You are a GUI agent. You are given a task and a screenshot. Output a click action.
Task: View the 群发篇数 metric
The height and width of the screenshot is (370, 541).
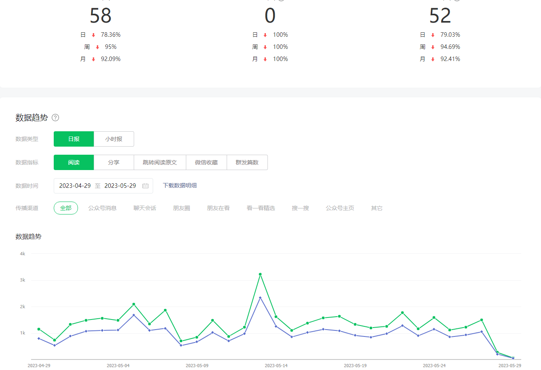coord(247,162)
